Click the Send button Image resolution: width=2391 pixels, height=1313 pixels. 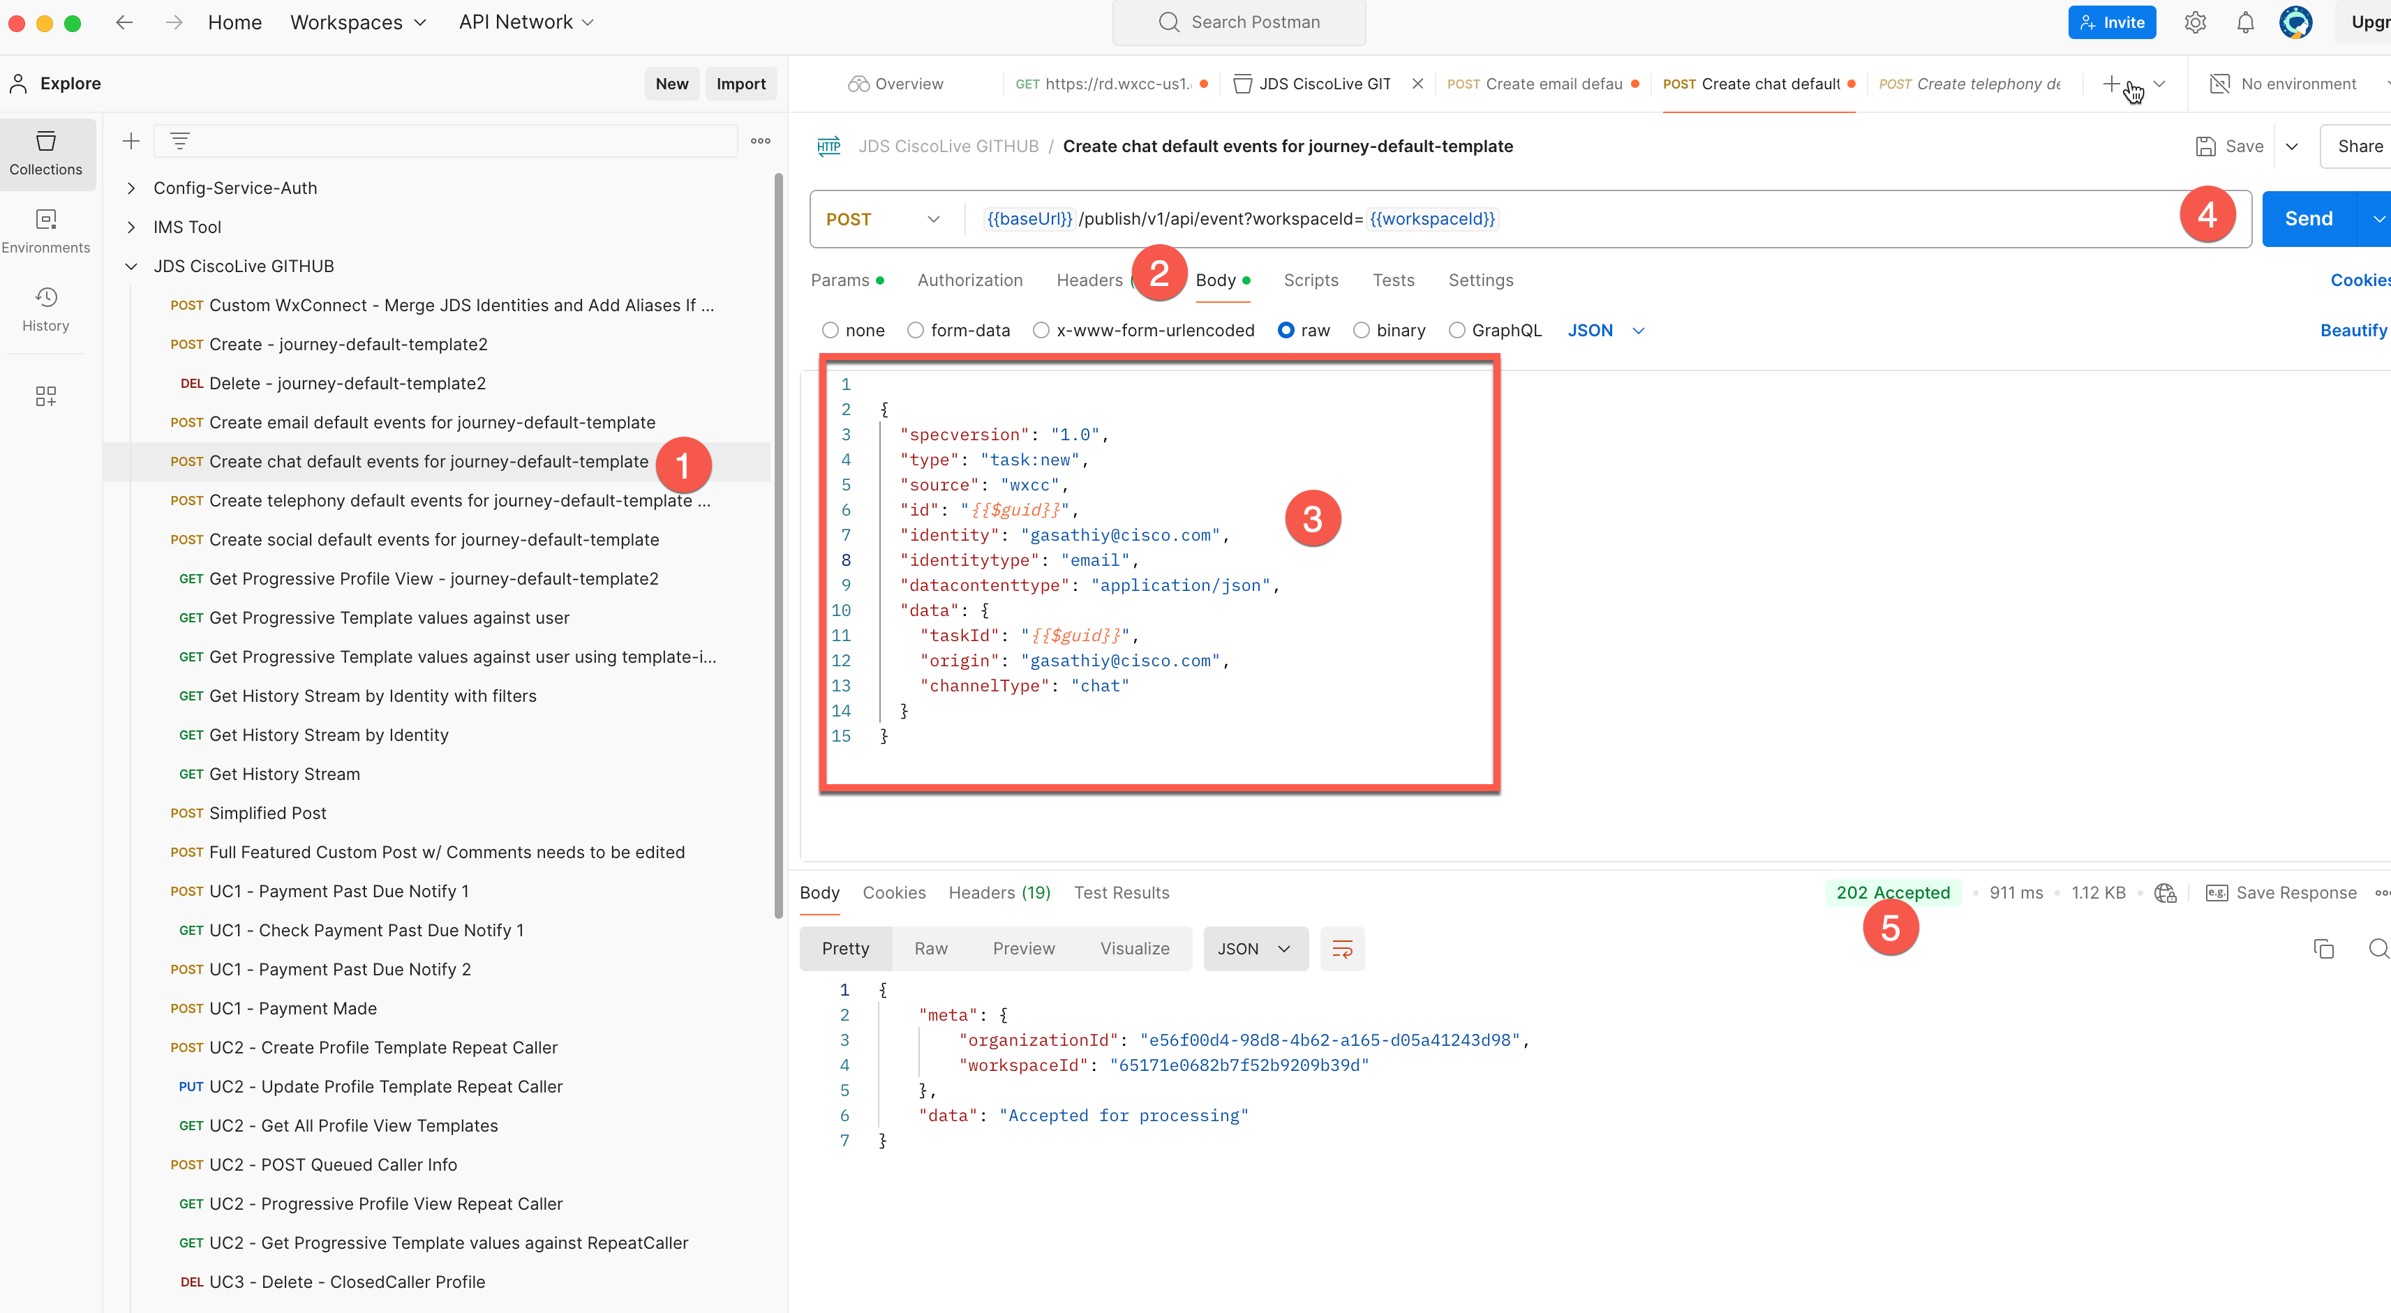click(2307, 219)
